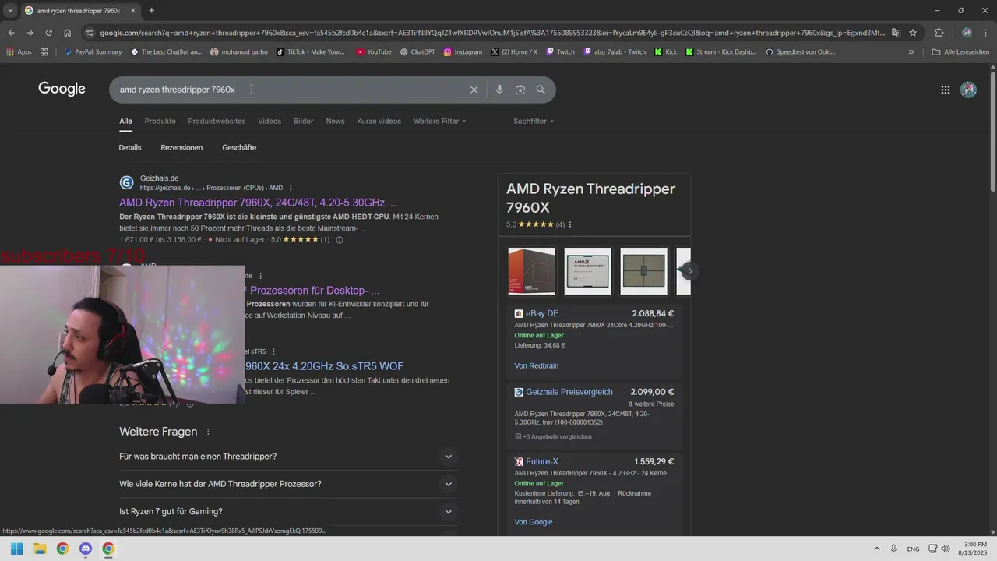This screenshot has height=561, width=997.
Task: Switch to Videos tab
Action: (270, 121)
